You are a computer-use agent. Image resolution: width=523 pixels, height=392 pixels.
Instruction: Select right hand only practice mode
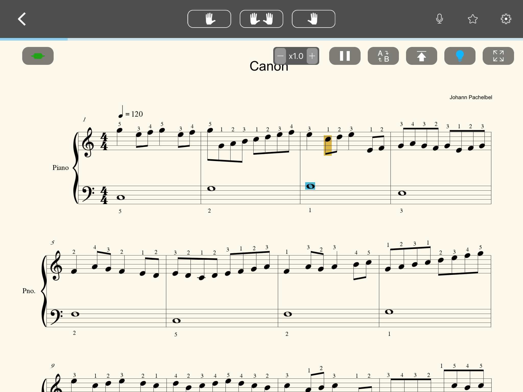pyautogui.click(x=313, y=19)
